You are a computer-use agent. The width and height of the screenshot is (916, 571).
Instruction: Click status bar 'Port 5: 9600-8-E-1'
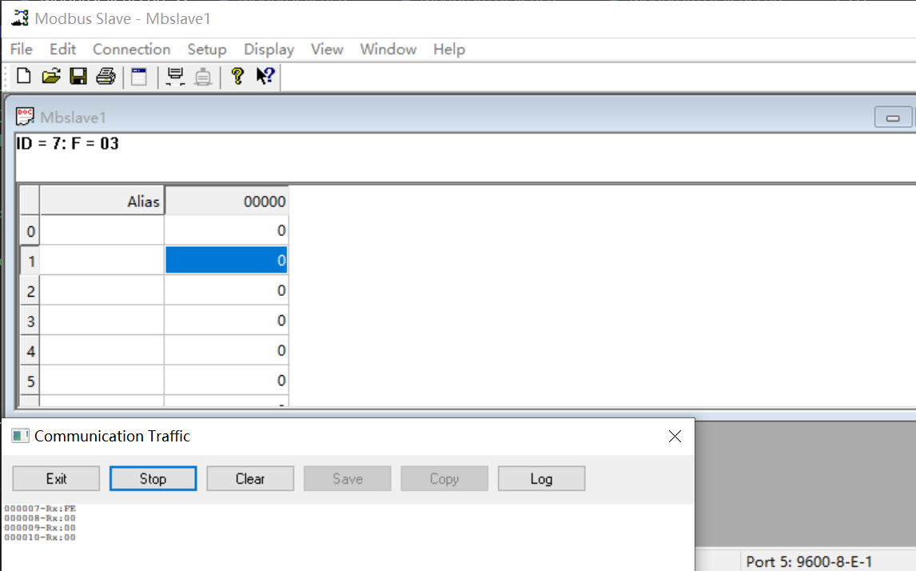point(809,561)
